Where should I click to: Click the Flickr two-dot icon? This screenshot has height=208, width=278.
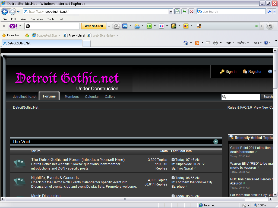coord(162,26)
